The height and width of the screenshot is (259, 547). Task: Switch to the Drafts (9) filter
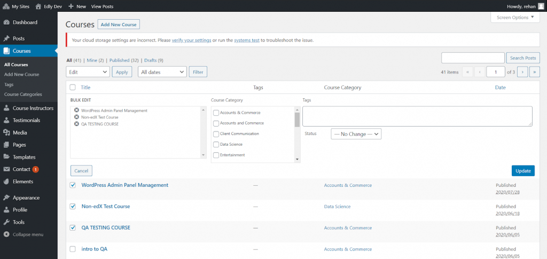153,60
